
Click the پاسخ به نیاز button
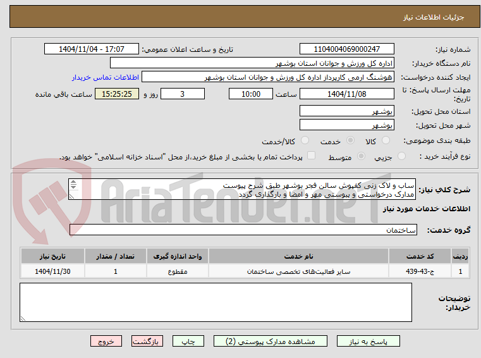[368, 341]
